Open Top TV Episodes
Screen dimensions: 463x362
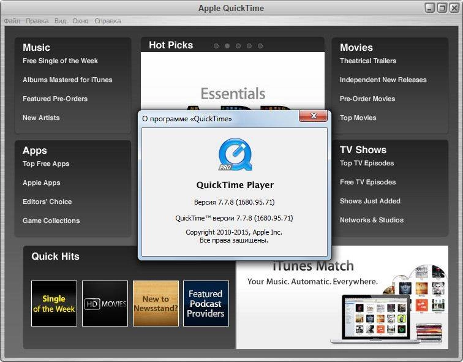tap(367, 164)
